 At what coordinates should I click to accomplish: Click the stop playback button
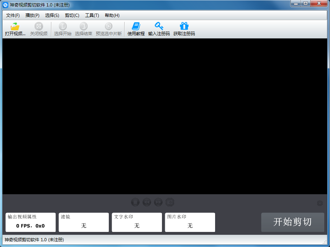point(135,202)
